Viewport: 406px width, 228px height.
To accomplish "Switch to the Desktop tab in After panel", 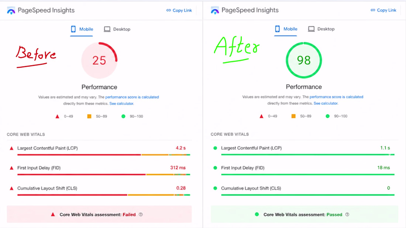I will (x=321, y=29).
